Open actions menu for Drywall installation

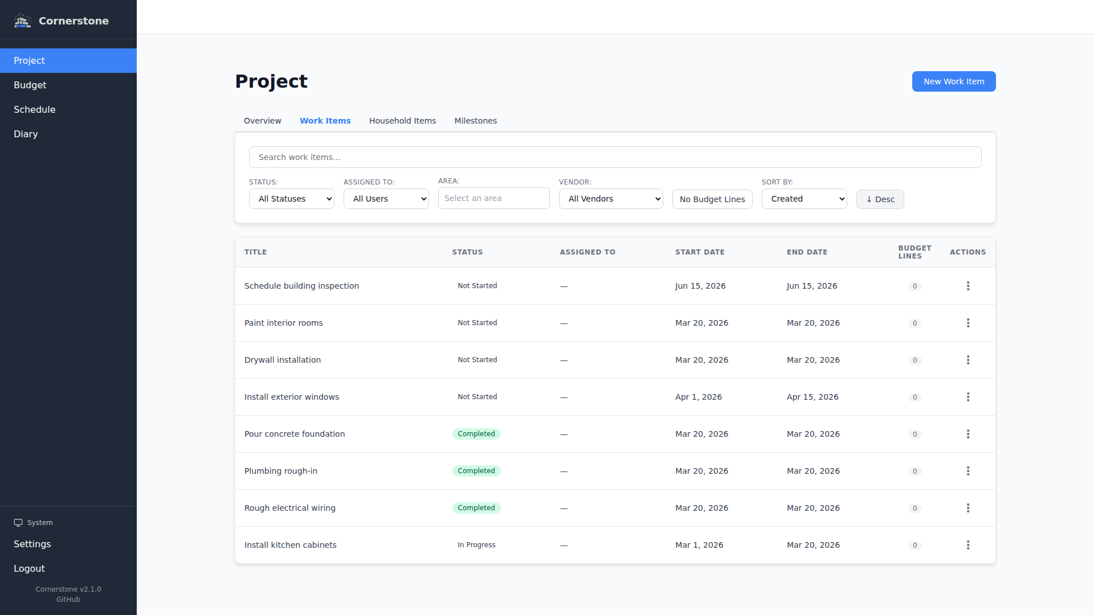click(968, 360)
